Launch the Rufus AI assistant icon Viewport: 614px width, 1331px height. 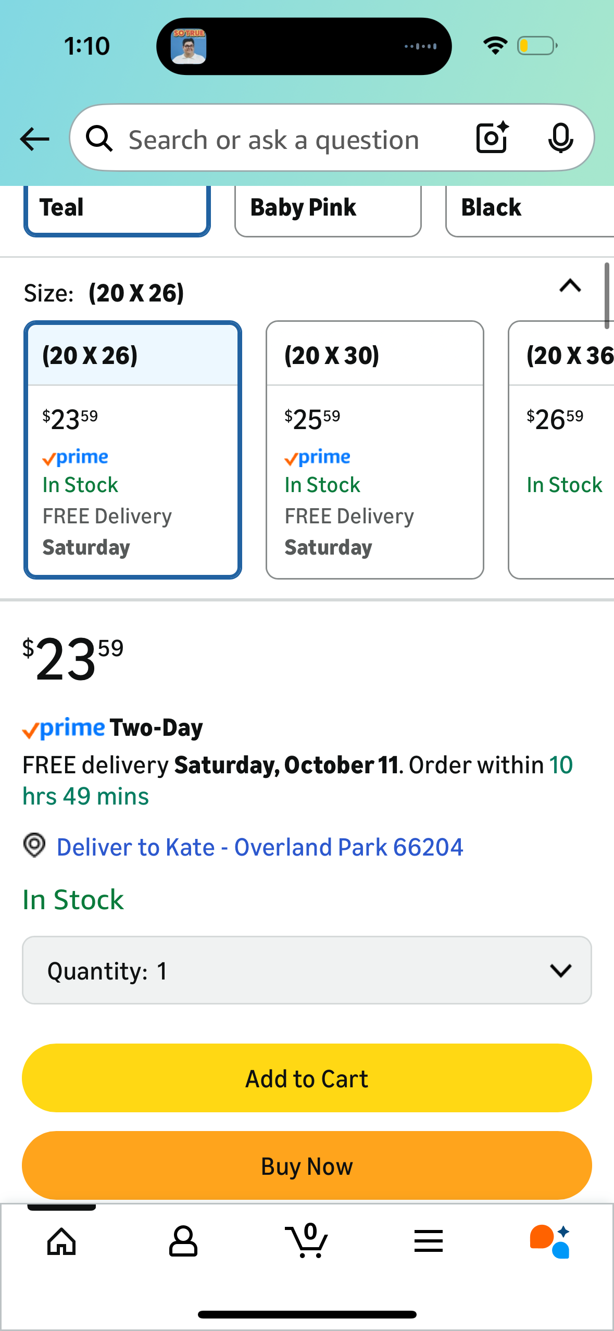pyautogui.click(x=550, y=1241)
